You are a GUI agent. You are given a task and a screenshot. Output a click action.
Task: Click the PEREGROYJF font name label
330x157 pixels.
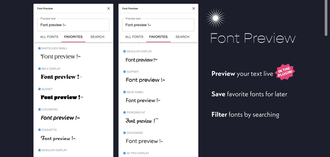pyautogui.click(x=136, y=112)
